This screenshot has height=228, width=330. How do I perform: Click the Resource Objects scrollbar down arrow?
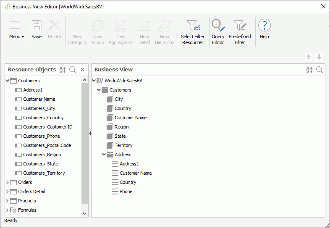pos(85,213)
